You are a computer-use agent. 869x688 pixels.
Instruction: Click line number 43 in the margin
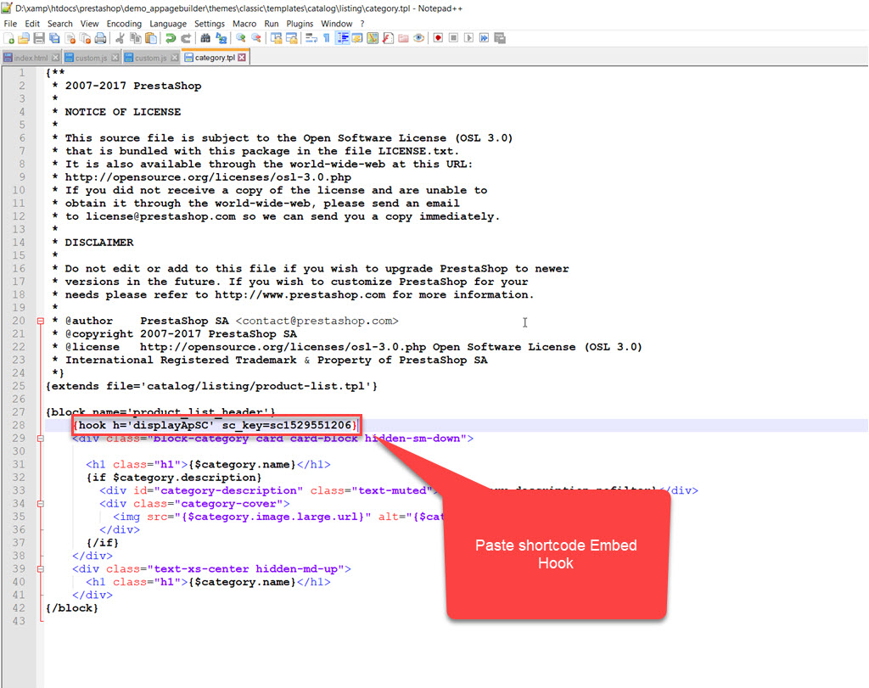click(x=19, y=621)
